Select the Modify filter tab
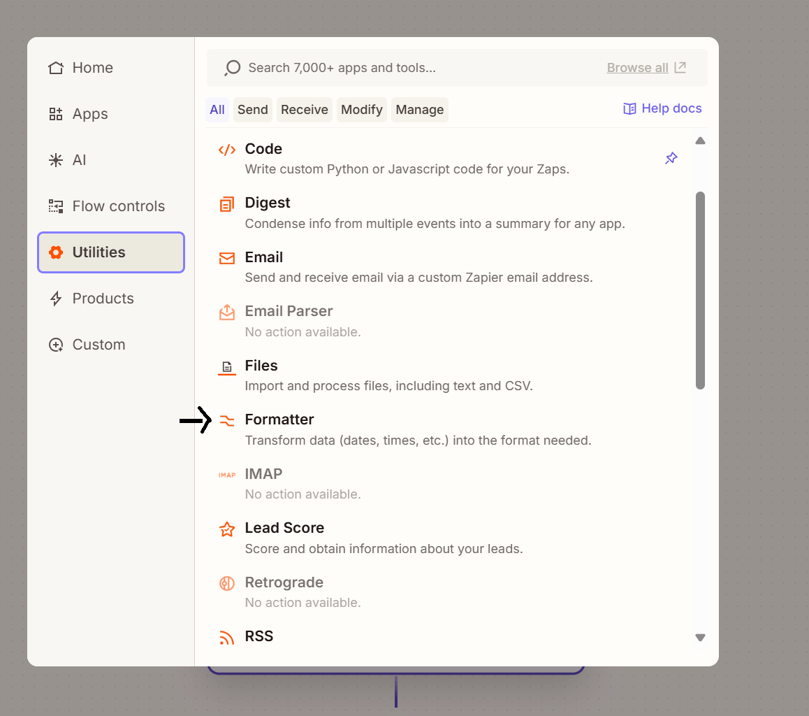 (362, 110)
